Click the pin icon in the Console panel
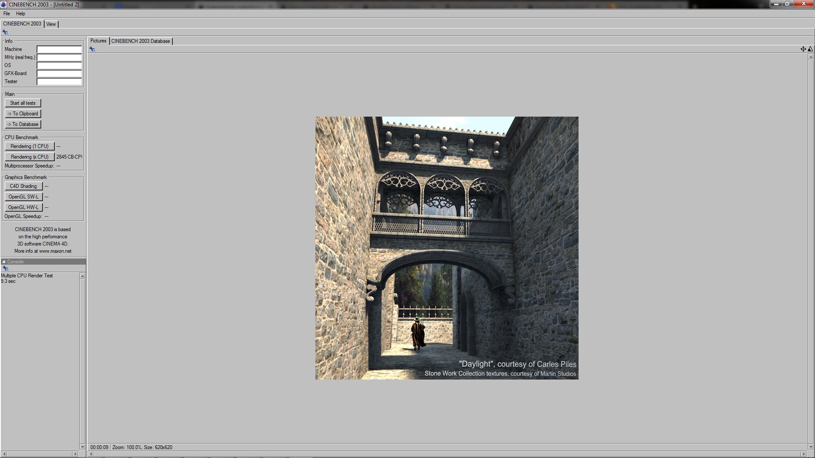This screenshot has height=458, width=815. click(5, 268)
